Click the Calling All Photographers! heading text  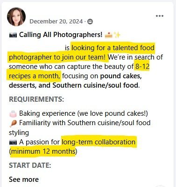tap(61, 35)
